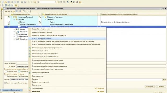This screenshot has width=167, height=93.
Task: Uncheck the Обработки checkbox
Action: (x=16, y=39)
